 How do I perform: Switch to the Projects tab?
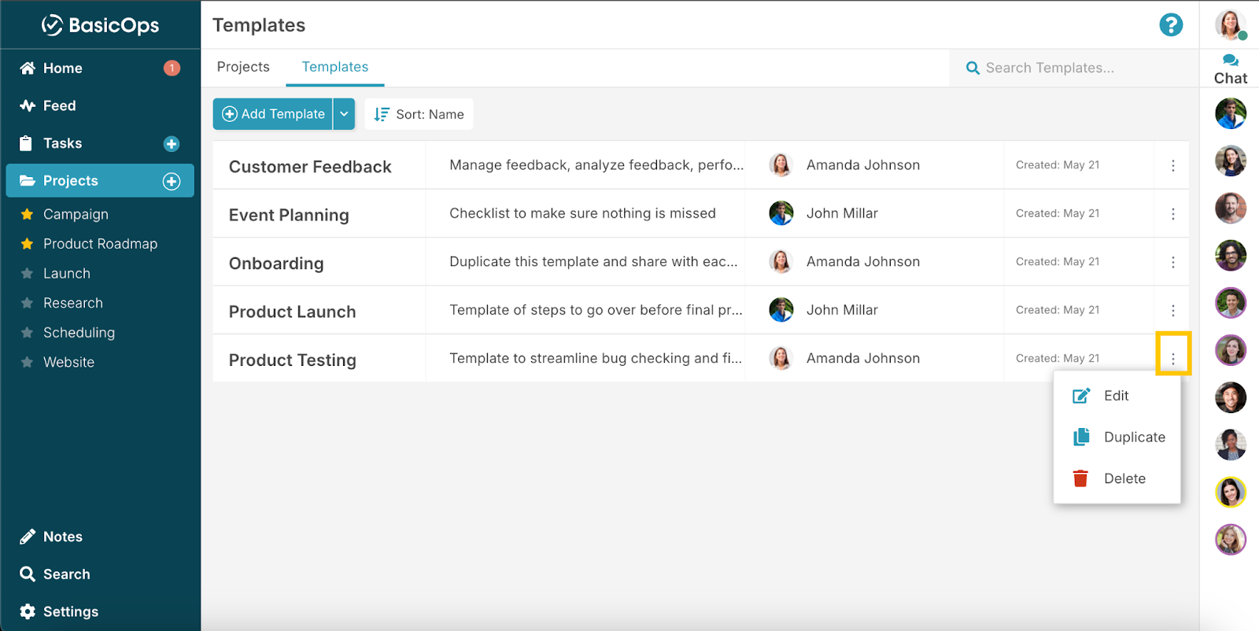point(243,67)
